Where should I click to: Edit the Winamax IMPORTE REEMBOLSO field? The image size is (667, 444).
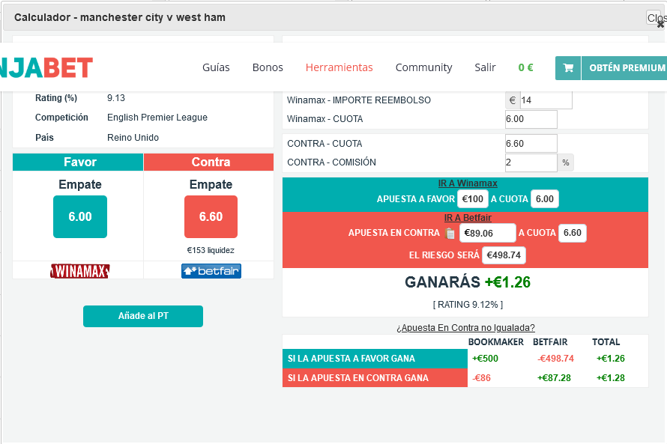click(546, 100)
